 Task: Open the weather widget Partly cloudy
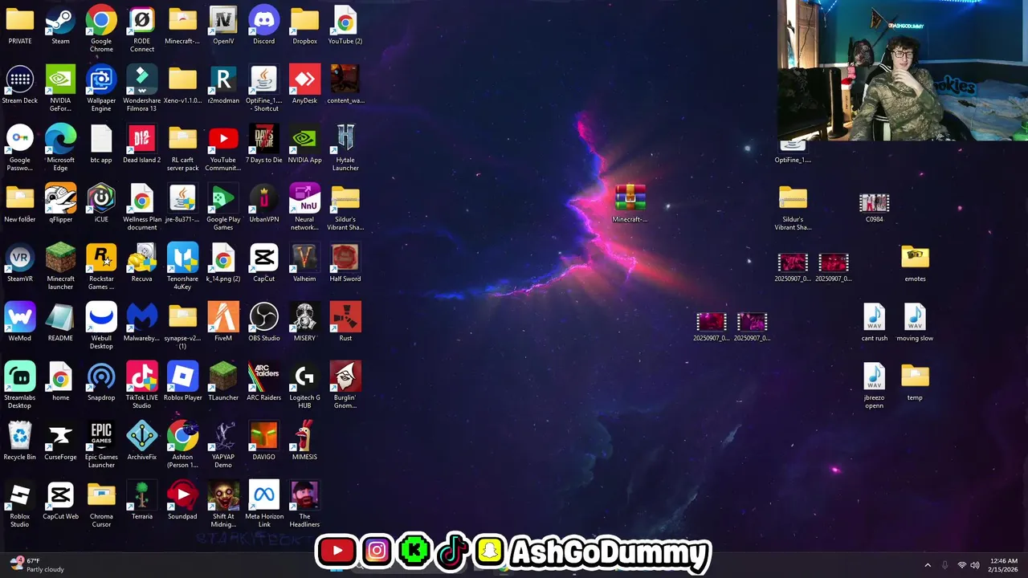pos(36,565)
